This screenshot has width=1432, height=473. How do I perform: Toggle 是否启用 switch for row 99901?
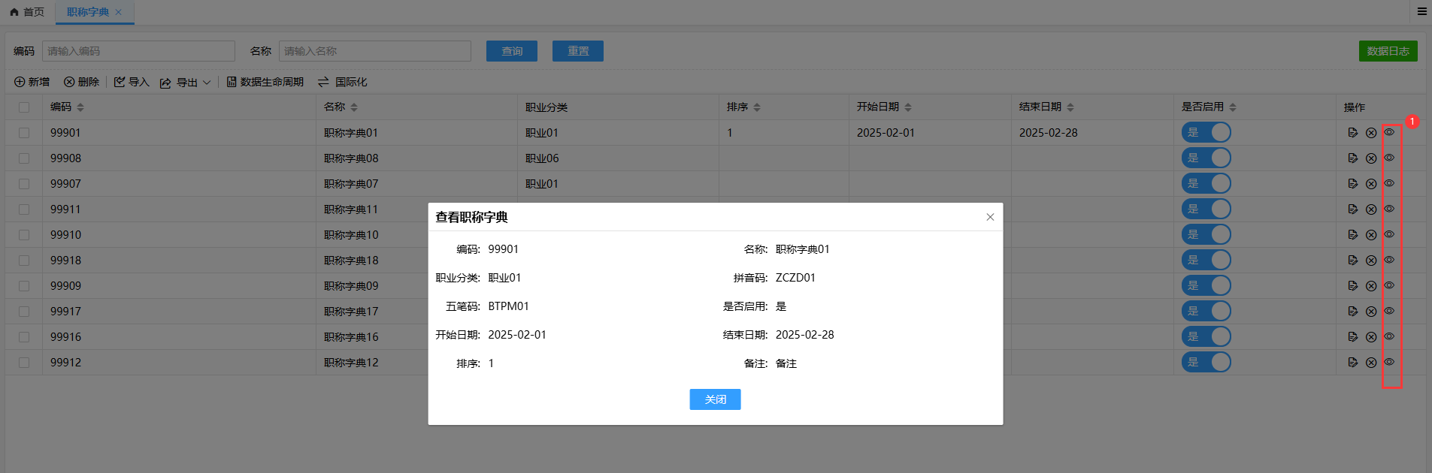coord(1206,132)
